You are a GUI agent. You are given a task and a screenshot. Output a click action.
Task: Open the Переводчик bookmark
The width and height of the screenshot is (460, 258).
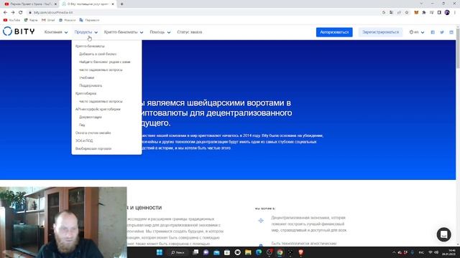pyautogui.click(x=89, y=20)
